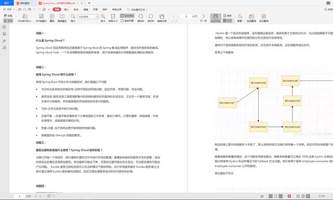Open attachments panel in left sidebar
The width and height of the screenshot is (333, 200).
pyautogui.click(x=4, y=41)
